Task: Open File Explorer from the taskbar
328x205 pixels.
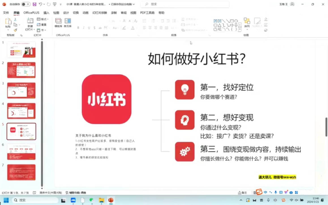Action: click(101, 200)
